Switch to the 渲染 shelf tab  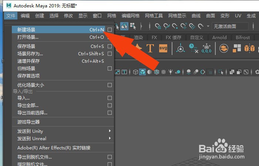pos(138,38)
